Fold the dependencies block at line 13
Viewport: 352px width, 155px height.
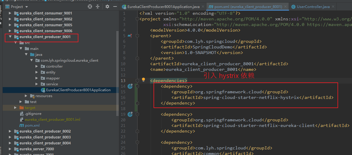click(137, 80)
